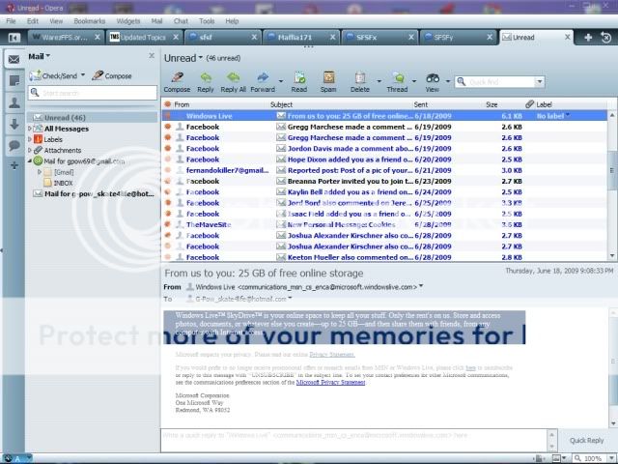Open zoom 100% dropdown in status bar

[x=611, y=458]
